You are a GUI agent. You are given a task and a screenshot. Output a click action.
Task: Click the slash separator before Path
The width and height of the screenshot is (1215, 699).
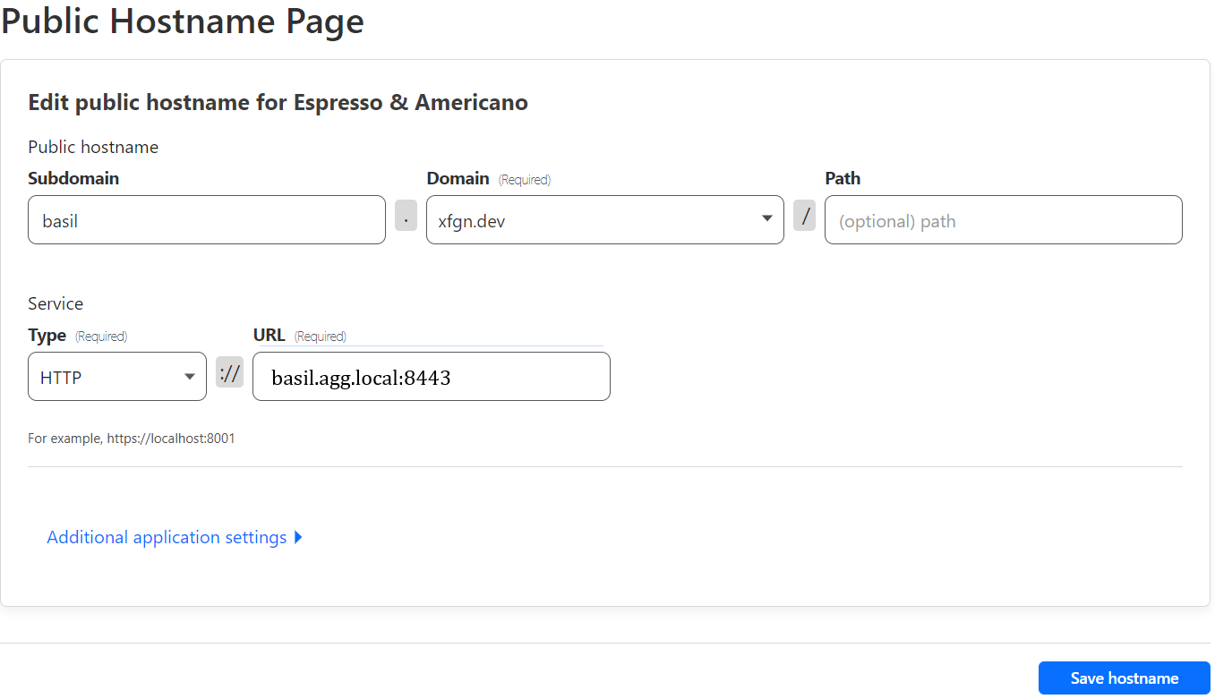point(804,216)
